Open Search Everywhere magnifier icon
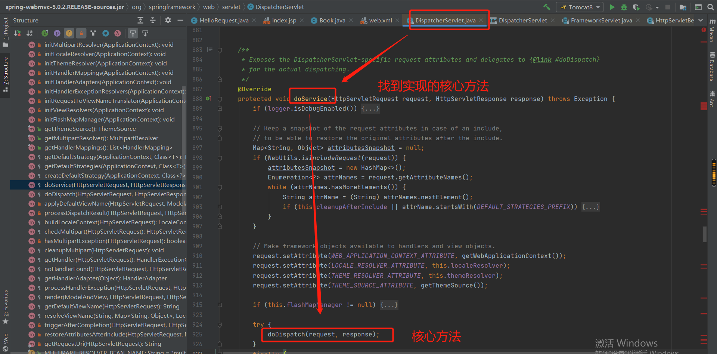 710,7
